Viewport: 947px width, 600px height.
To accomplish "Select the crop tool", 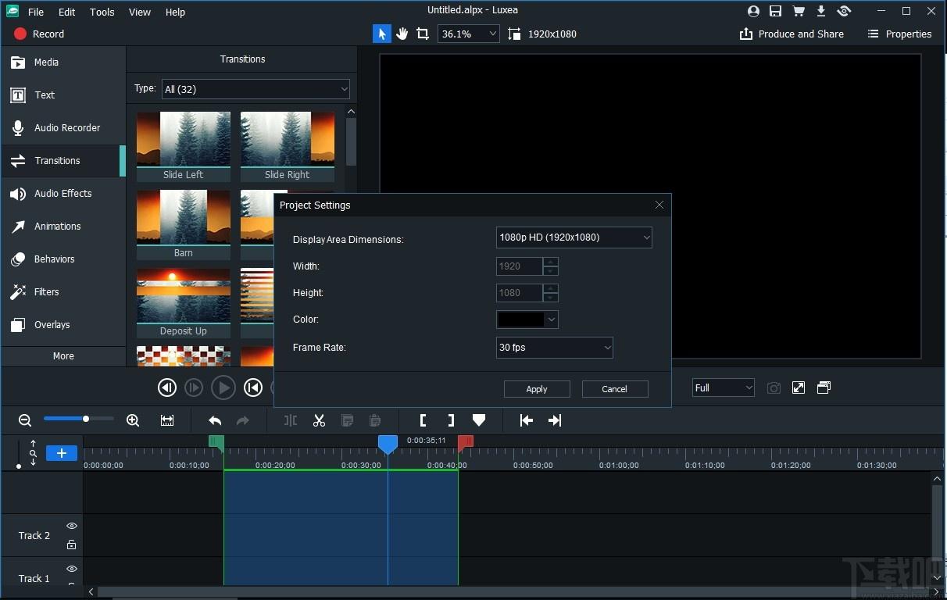I will click(423, 34).
